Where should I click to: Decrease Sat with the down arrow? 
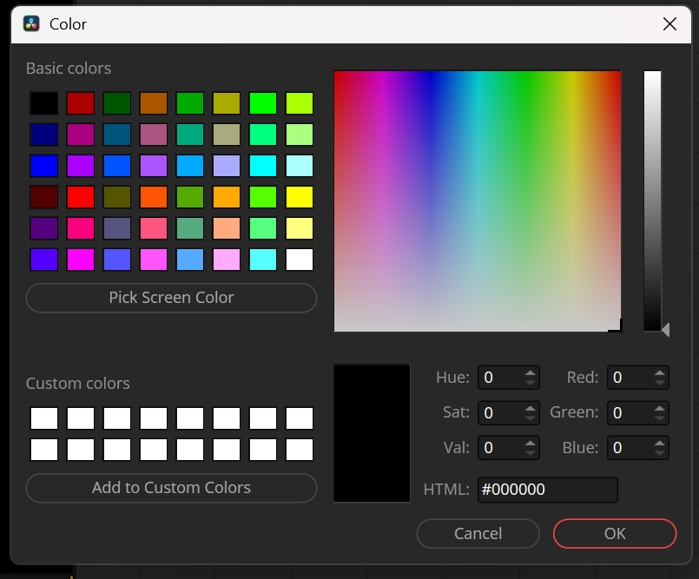point(530,418)
